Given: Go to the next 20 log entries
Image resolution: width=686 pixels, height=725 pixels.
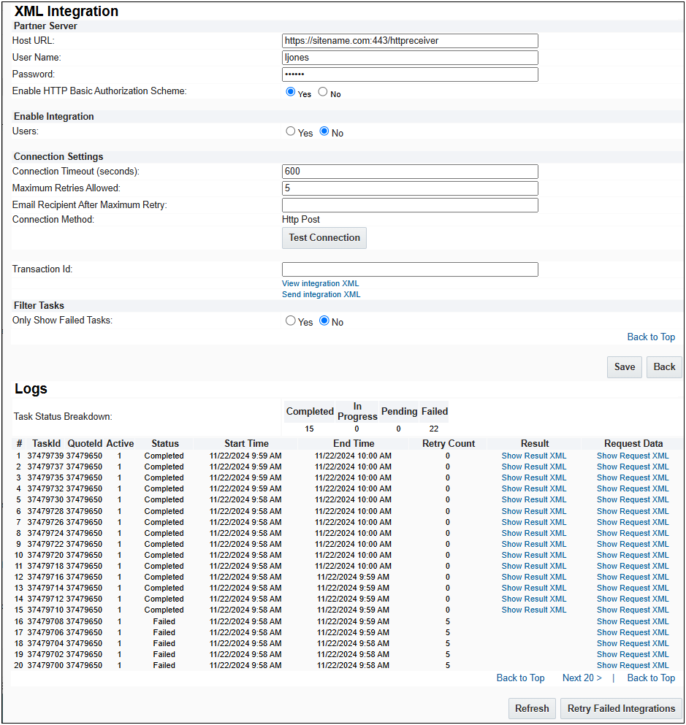Looking at the screenshot, I should tap(581, 678).
